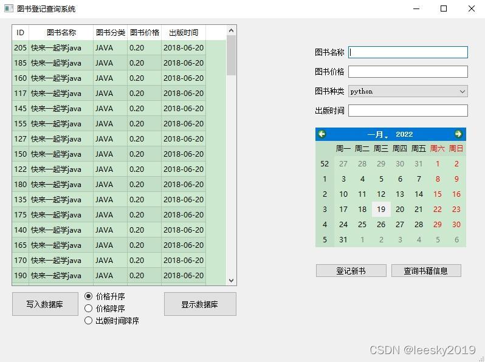The image size is (485, 362).
Task: Click the 登记新书 button
Action: click(351, 271)
